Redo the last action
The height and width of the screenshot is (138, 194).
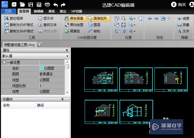click(63, 5)
